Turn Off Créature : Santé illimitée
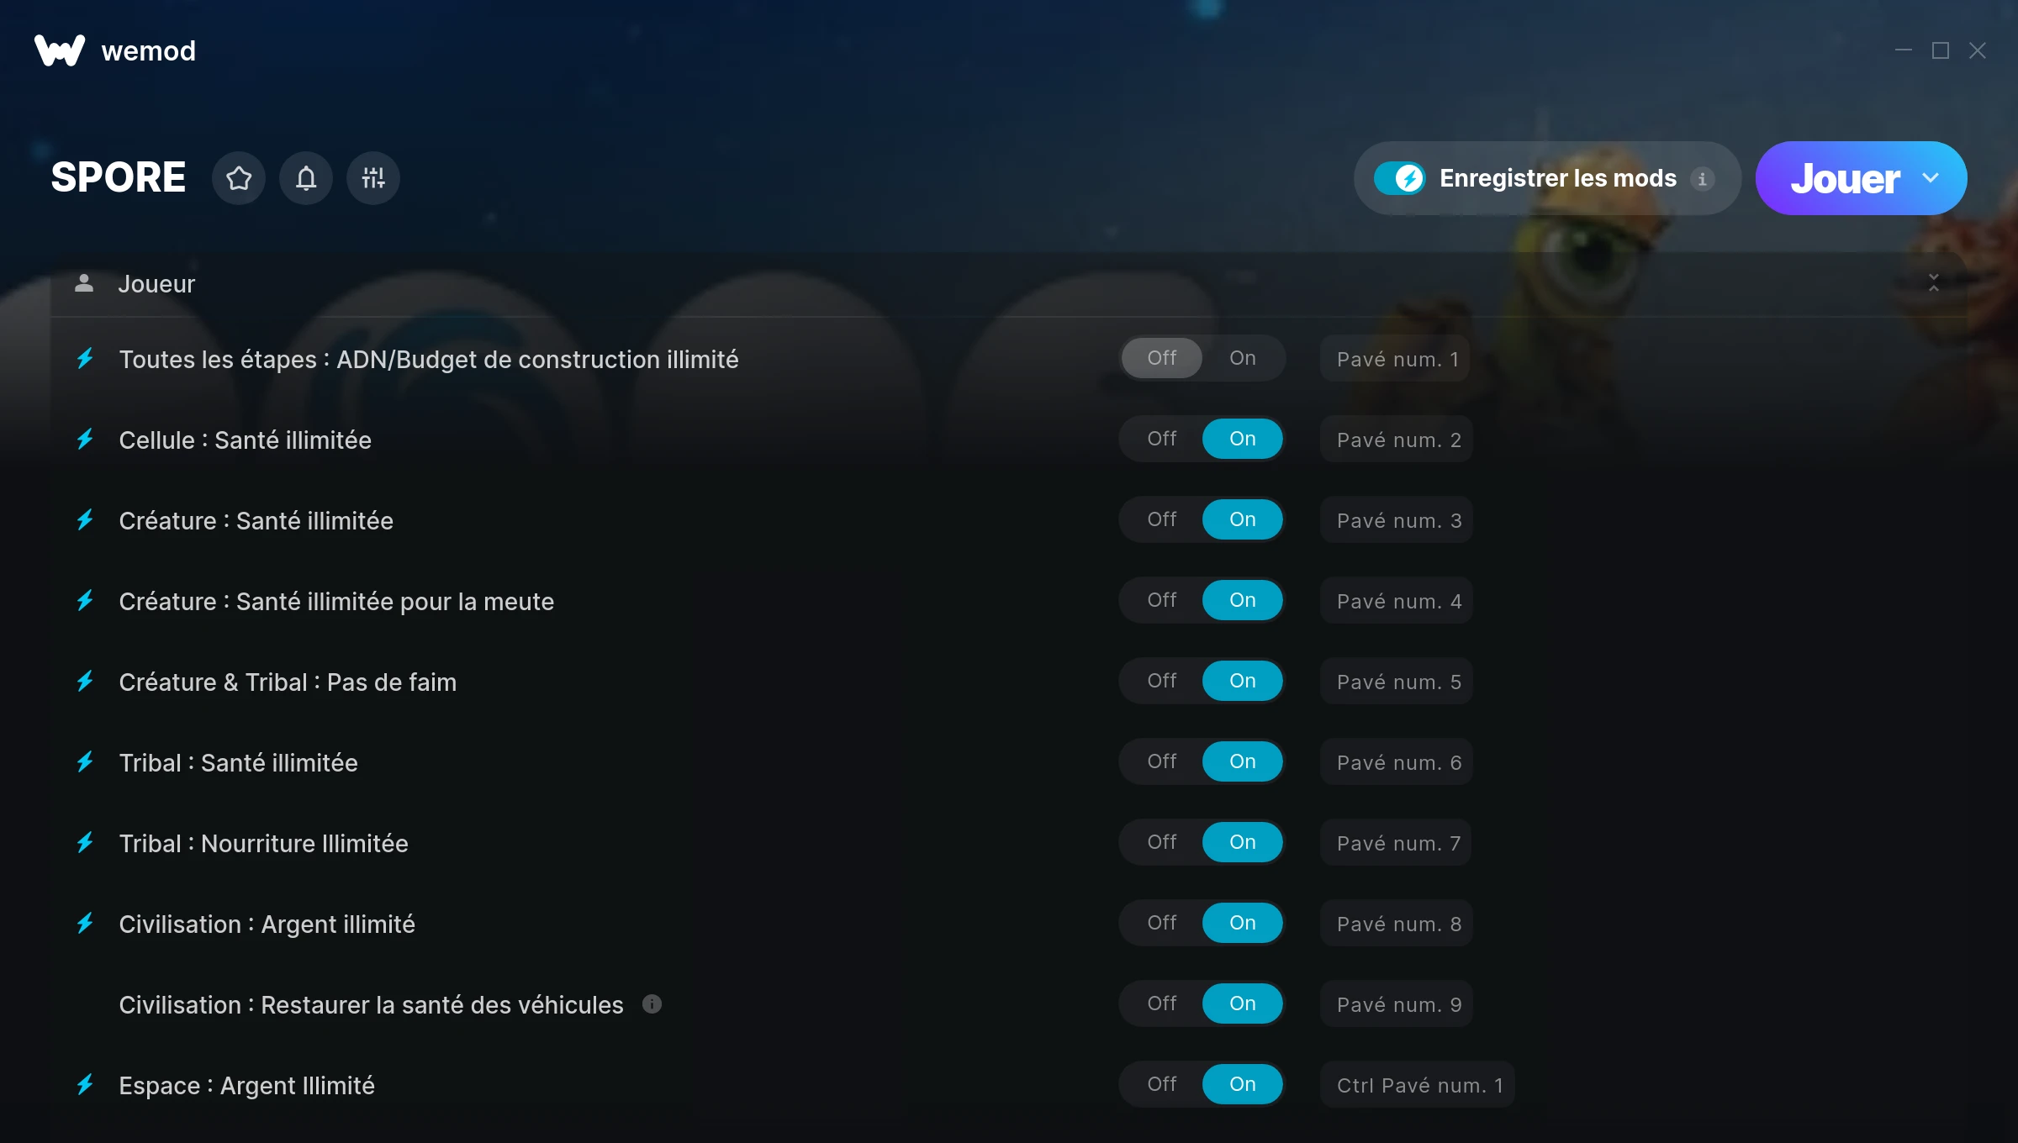The height and width of the screenshot is (1143, 2018). pyautogui.click(x=1162, y=519)
